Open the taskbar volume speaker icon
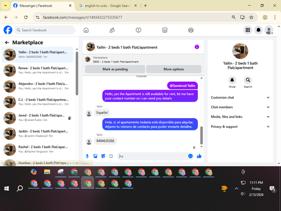The height and width of the screenshot is (211, 281). point(243,194)
